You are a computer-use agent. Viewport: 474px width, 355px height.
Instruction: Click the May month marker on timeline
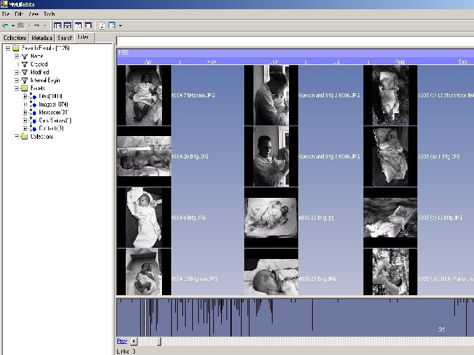click(211, 62)
